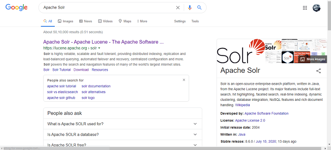Search for solr alternatives
This screenshot has height=150, width=331.
(x=93, y=92)
